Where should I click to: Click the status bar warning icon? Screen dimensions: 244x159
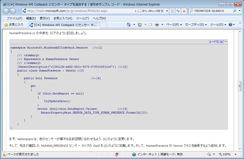(x=4, y=154)
